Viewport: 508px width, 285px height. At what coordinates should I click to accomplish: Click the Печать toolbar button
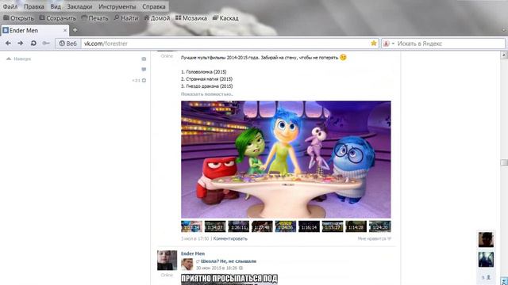click(x=94, y=18)
